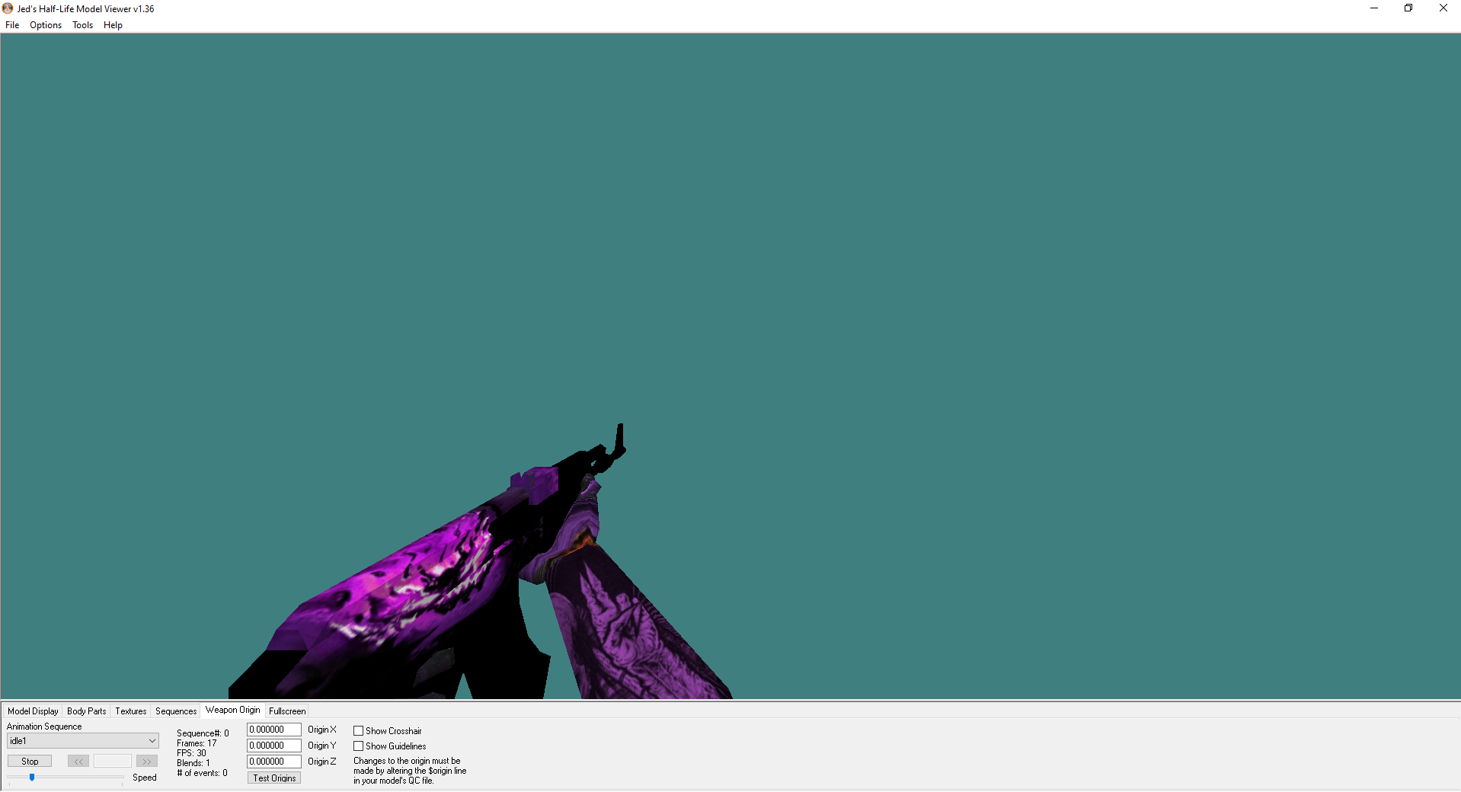Viewport: 1461px width, 792px height.
Task: Expand the Animation Sequence dropdown showing idle1
Action: click(x=83, y=741)
